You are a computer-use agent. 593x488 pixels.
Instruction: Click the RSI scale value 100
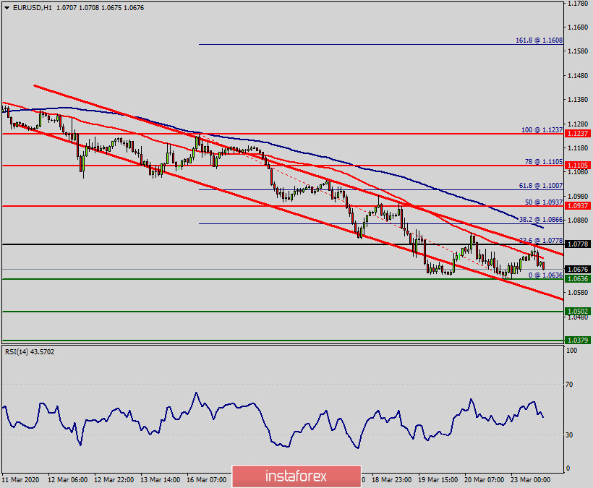pos(571,351)
